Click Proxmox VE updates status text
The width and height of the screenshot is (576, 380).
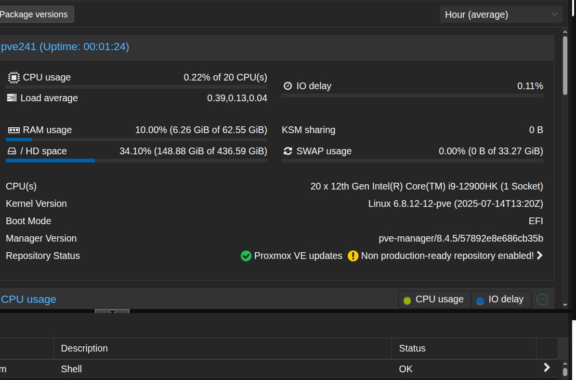[x=298, y=256]
